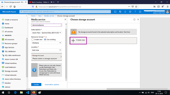Open a new browser tab with plus
This screenshot has height=95, width=170.
58,2
